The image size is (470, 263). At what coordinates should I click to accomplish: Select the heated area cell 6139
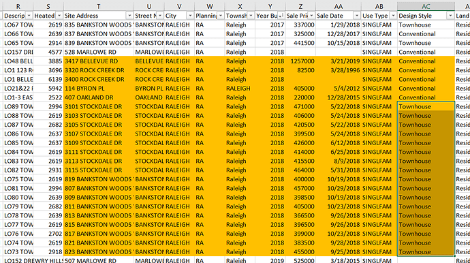coord(48,79)
